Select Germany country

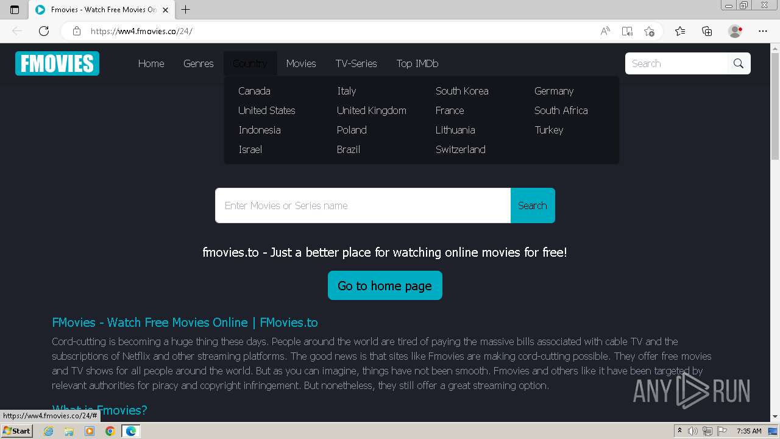554,91
